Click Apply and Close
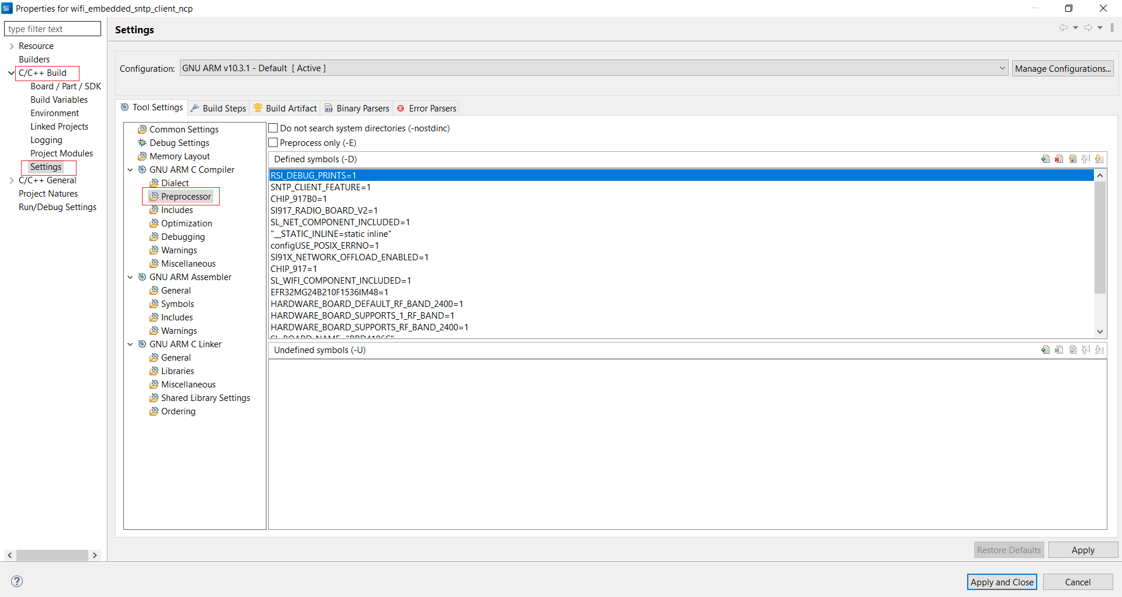Screen dimensions: 1122x597 coord(1001,581)
